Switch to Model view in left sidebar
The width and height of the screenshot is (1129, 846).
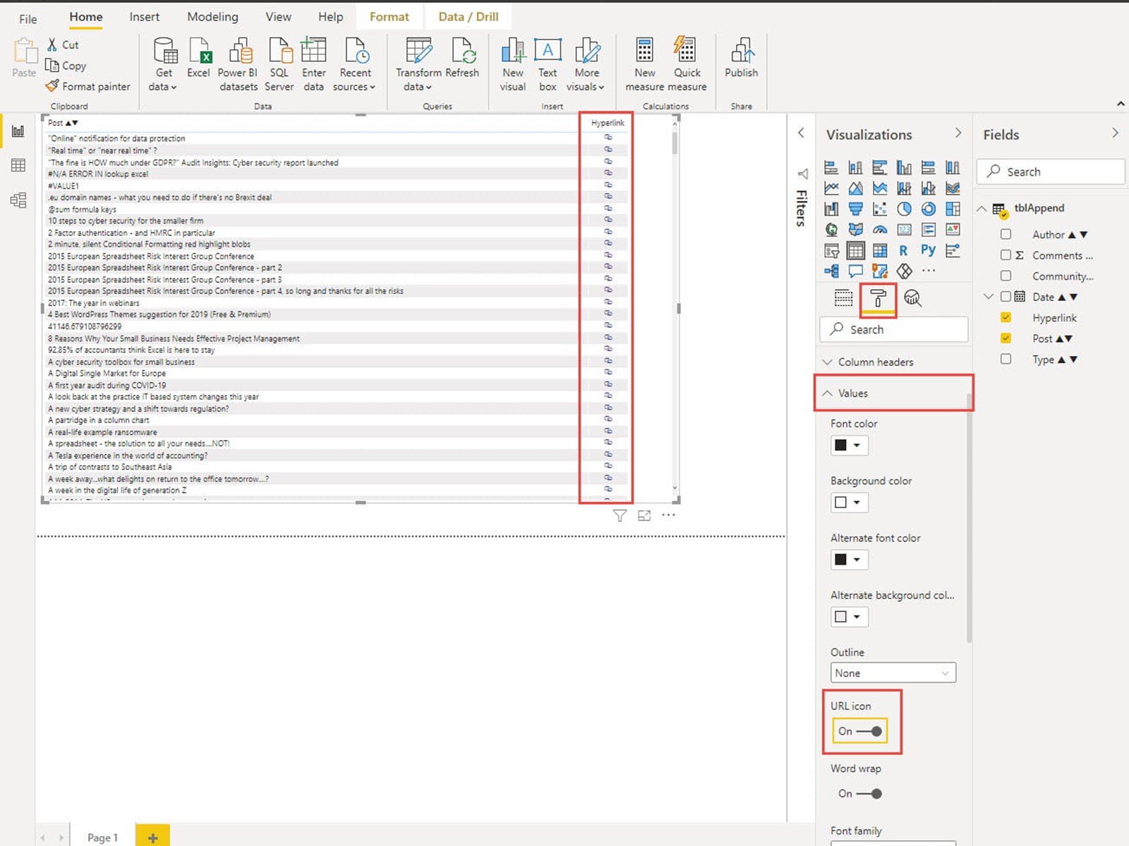pos(18,200)
